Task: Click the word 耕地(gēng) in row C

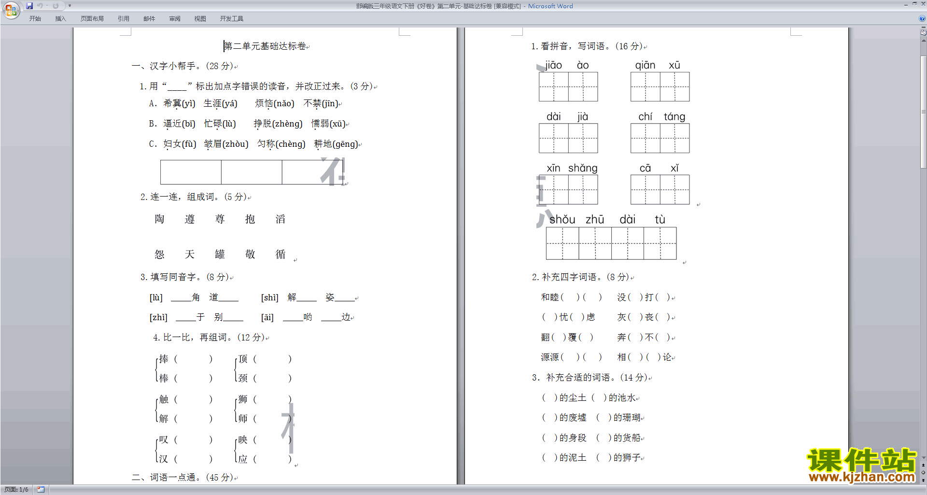Action: coord(336,144)
